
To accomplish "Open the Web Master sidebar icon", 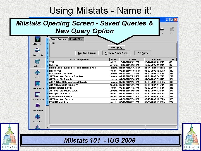I will 37,118.
